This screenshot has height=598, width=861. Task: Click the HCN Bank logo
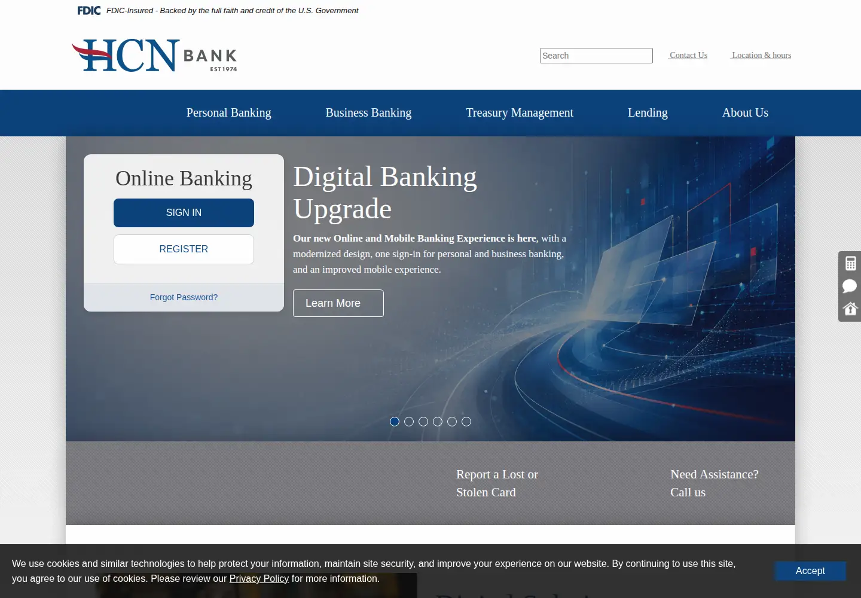tap(154, 56)
